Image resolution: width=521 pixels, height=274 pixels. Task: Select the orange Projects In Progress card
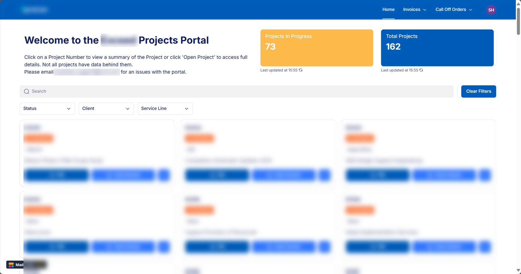(317, 48)
